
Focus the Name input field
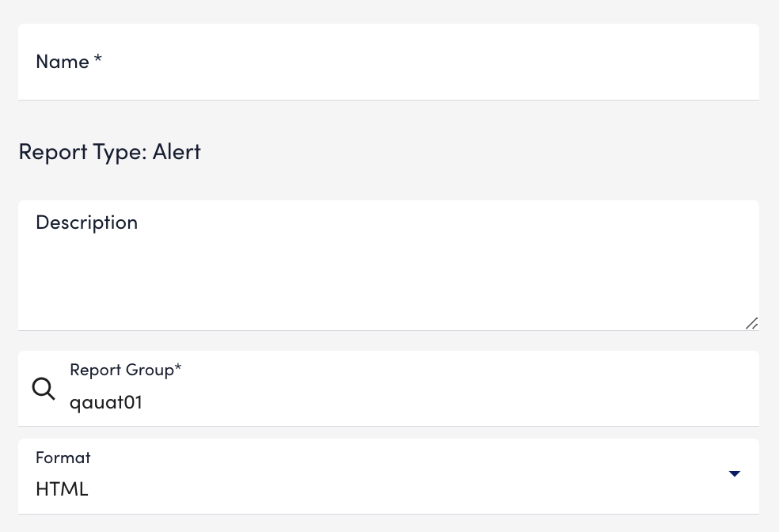(389, 62)
